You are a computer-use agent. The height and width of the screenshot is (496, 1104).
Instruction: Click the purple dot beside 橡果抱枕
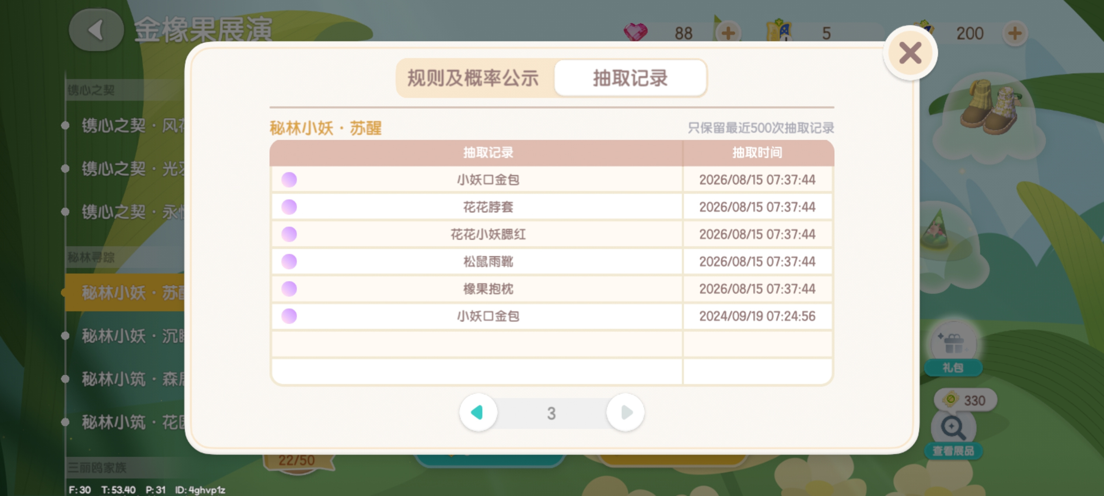point(289,289)
